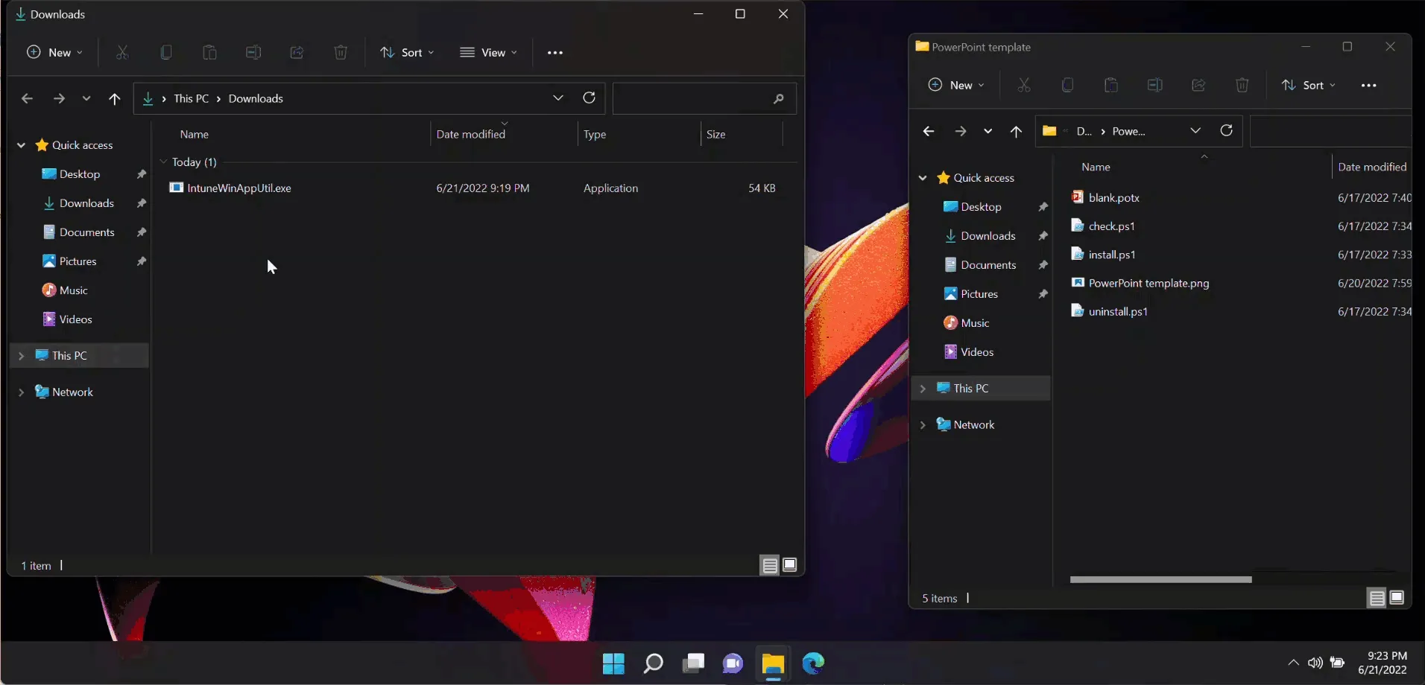Open View dropdown in Downloads window
Screen dimensions: 1425x685
488,52
